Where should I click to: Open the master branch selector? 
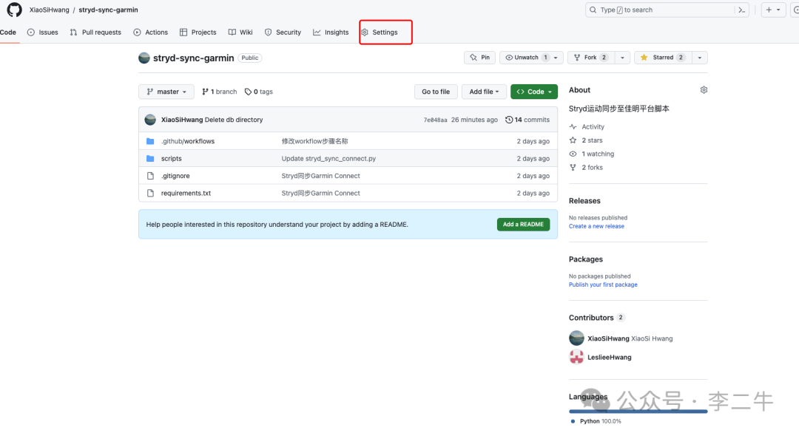[x=166, y=92]
